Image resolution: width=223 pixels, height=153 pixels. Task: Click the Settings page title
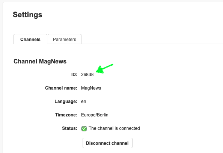pos(27,15)
